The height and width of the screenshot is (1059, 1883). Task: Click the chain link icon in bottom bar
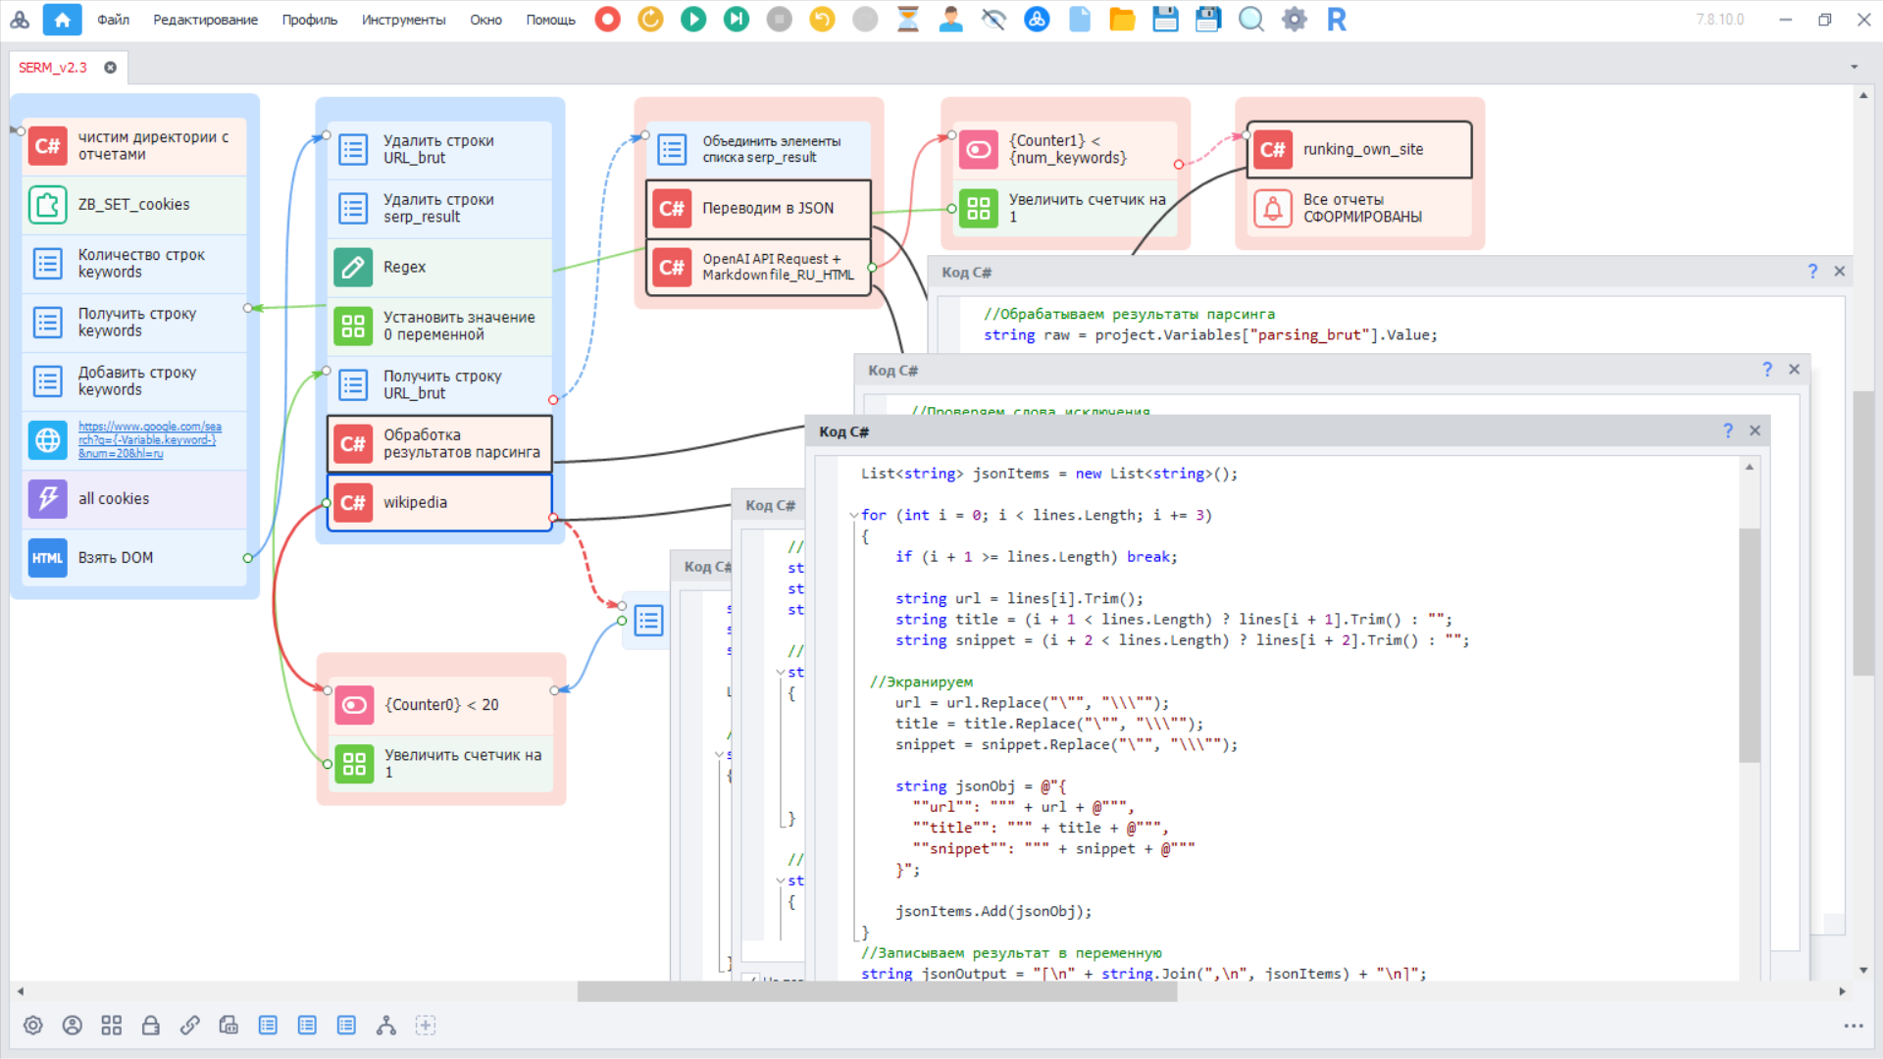click(190, 1026)
